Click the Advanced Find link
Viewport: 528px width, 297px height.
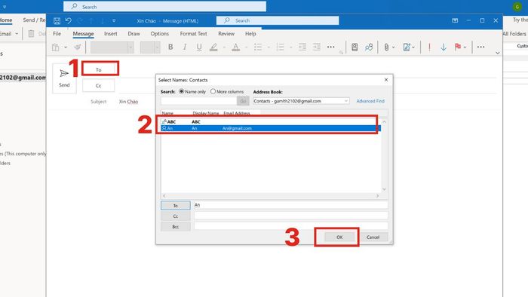click(x=370, y=101)
